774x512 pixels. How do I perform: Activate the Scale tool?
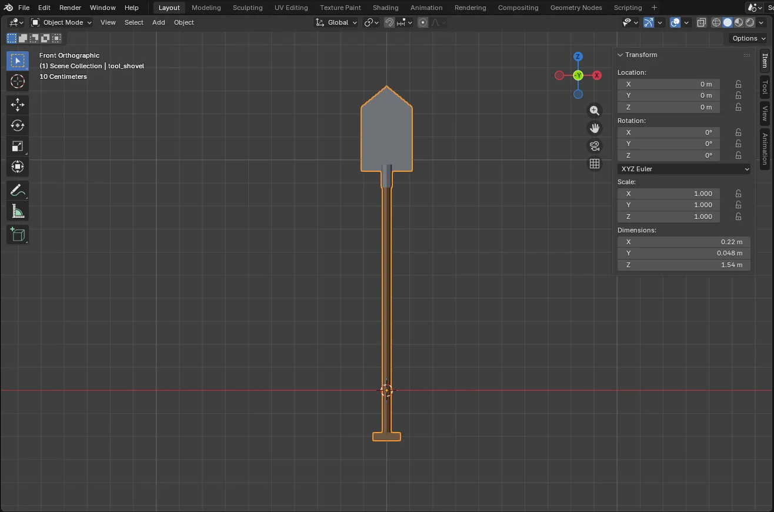coord(17,146)
